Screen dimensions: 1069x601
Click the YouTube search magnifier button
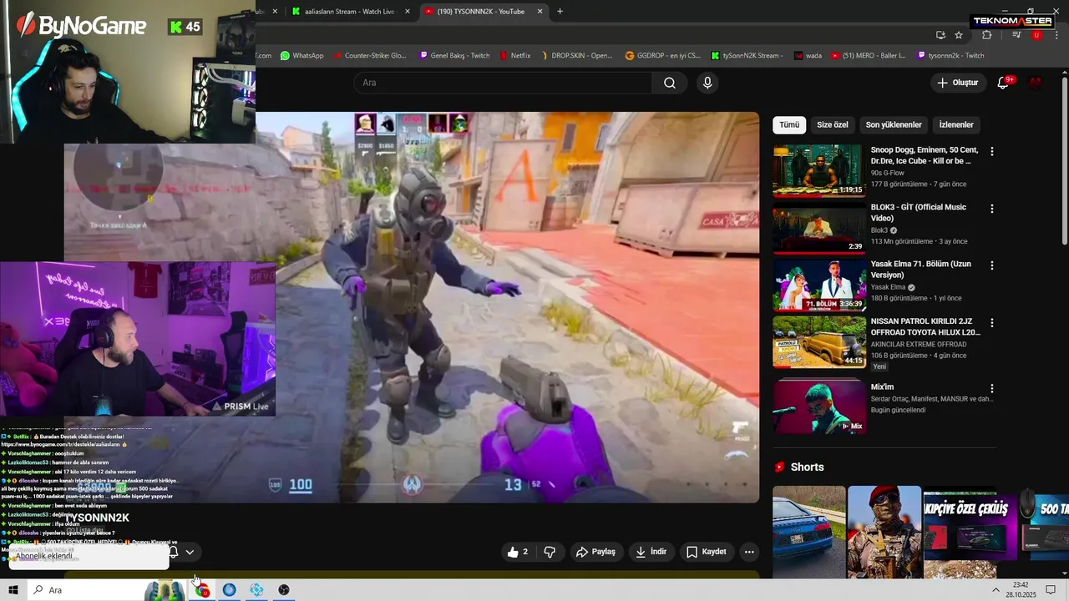[x=670, y=83]
